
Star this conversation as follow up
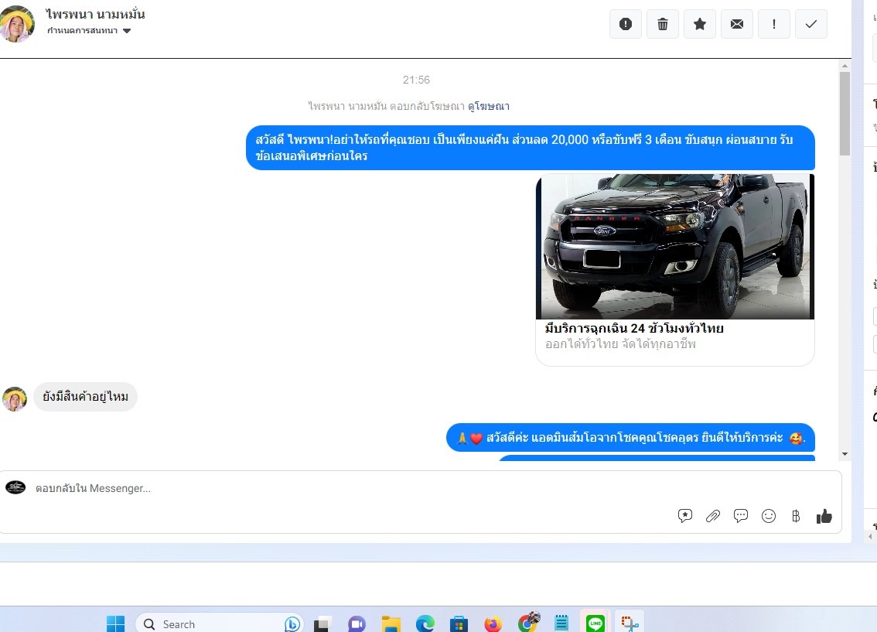(x=700, y=24)
